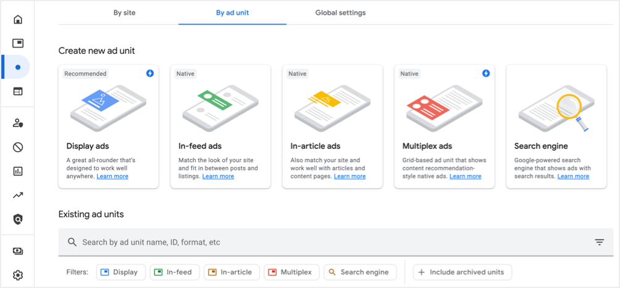
Task: Click the Search engine card title
Action: (x=541, y=146)
